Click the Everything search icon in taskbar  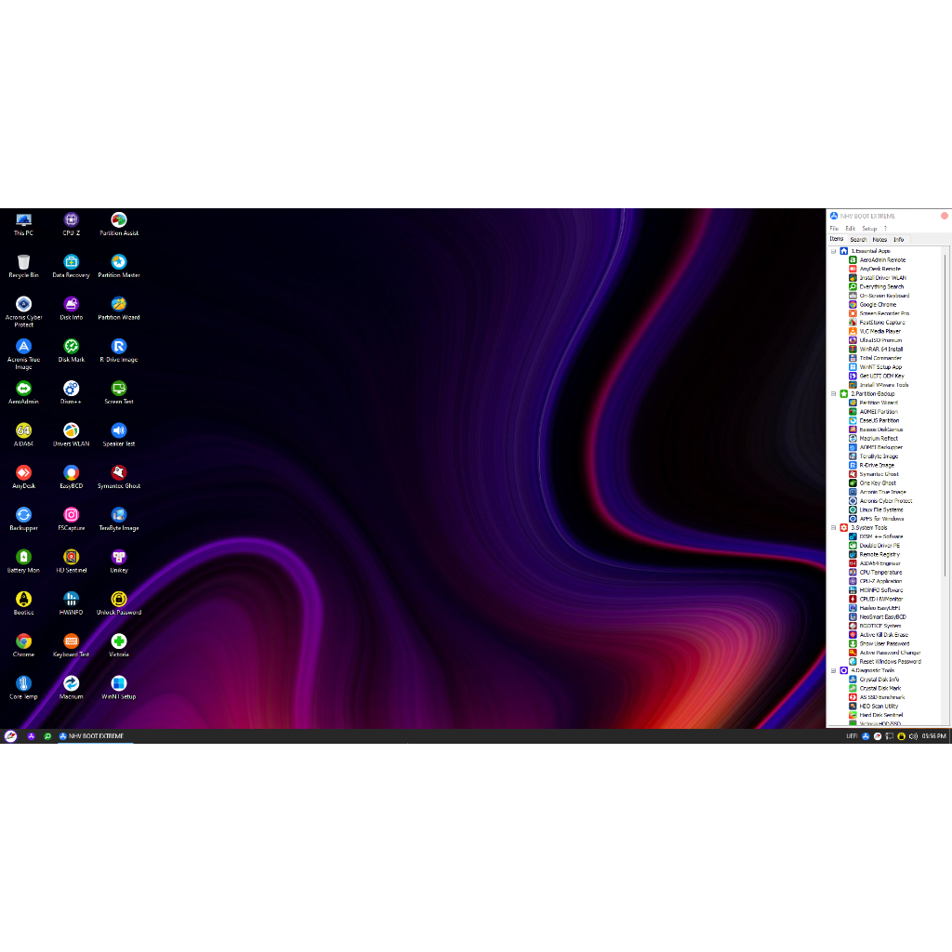(x=47, y=736)
